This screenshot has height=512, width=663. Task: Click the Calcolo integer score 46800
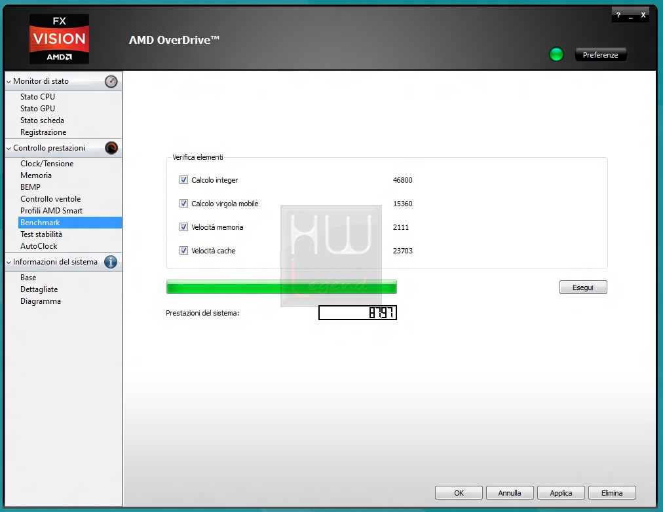tap(402, 180)
